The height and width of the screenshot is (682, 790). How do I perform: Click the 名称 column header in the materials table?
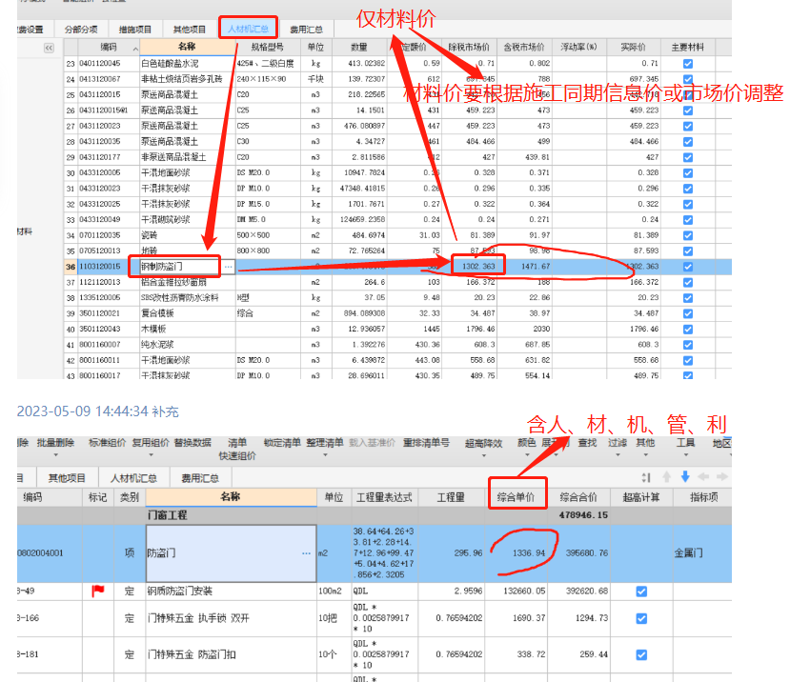point(188,47)
